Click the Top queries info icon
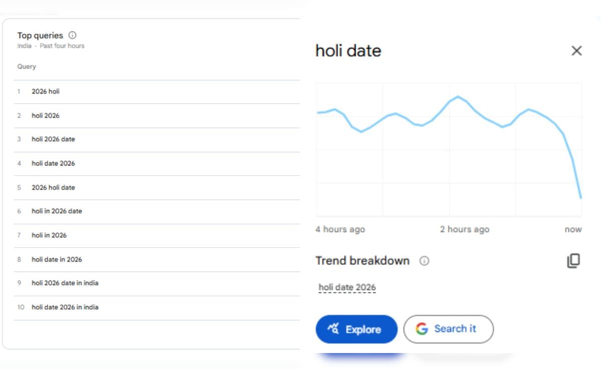Image resolution: width=601 pixels, height=369 pixels. 72,35
